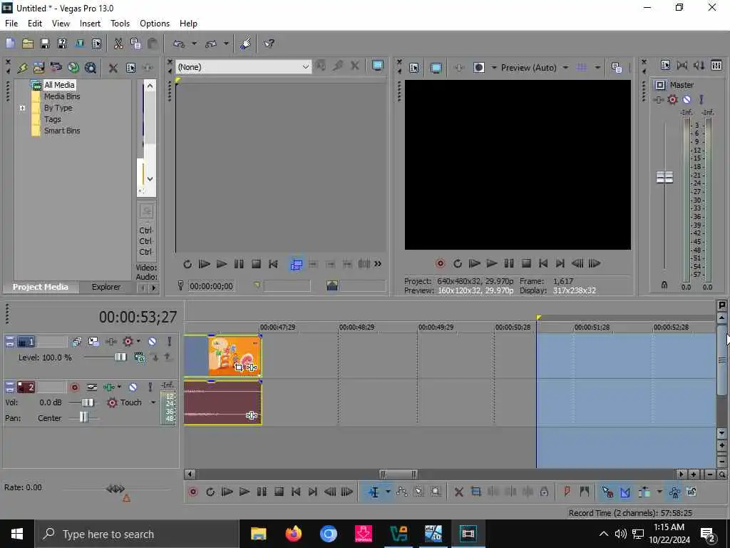This screenshot has width=730, height=548.
Task: Click the Master FX gear icon
Action: 672,100
